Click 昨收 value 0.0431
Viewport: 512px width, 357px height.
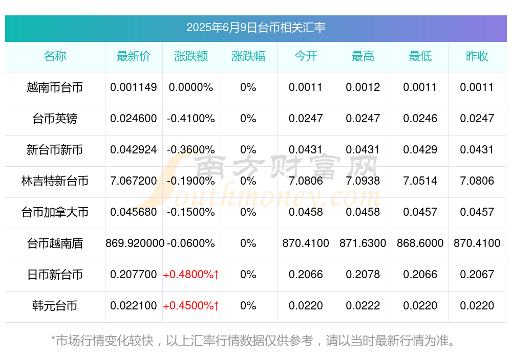coord(477,150)
